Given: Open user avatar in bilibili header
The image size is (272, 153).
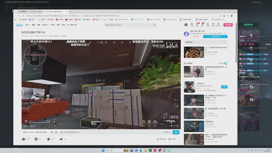Looking at the screenshot, I should click(186, 24).
